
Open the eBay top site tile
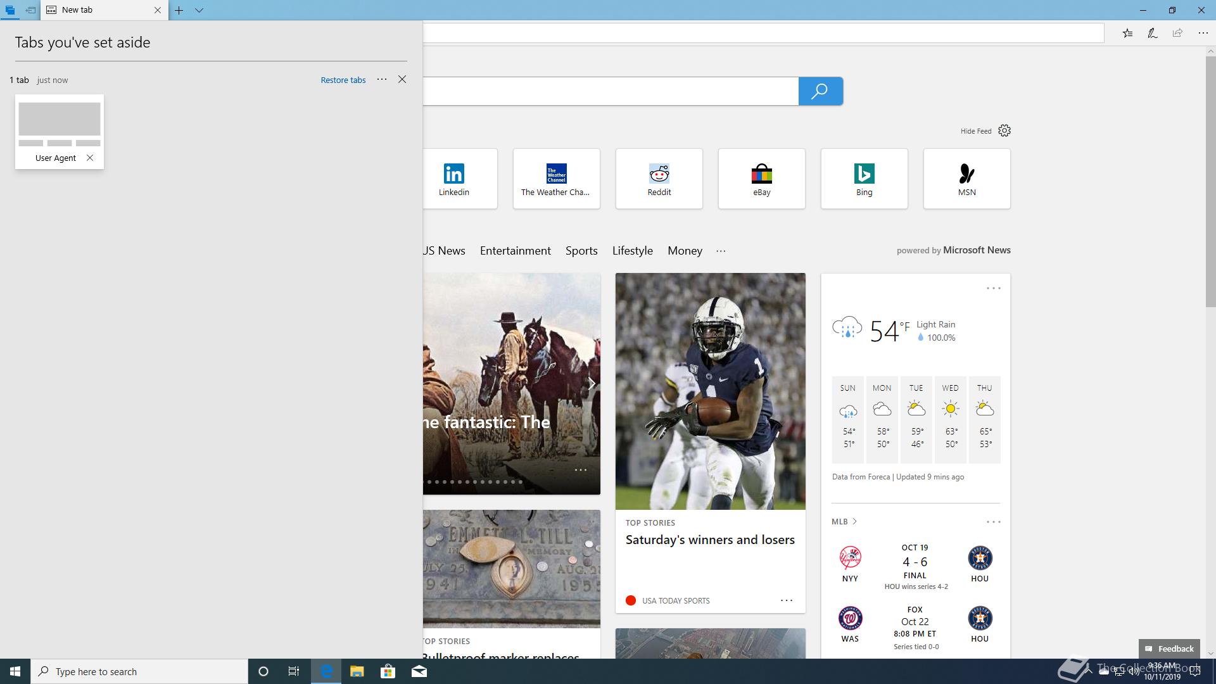coord(762,179)
